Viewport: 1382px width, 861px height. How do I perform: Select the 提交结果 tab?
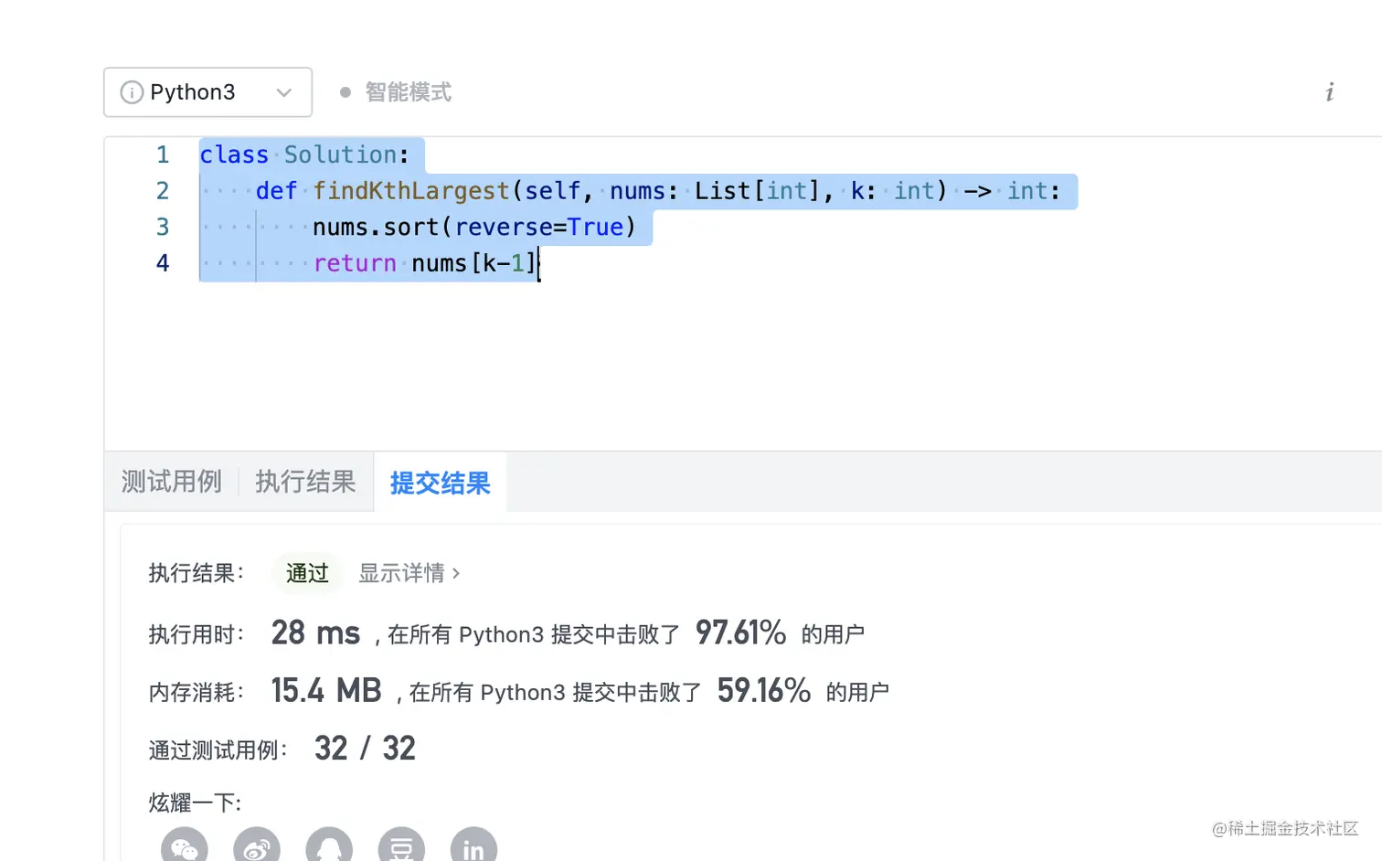(x=440, y=483)
